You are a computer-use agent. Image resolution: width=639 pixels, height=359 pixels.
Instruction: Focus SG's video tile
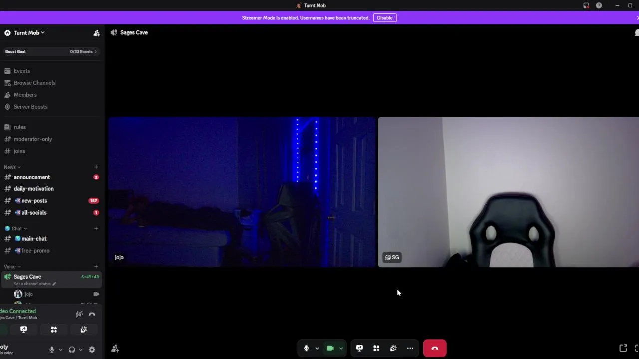tap(508, 192)
